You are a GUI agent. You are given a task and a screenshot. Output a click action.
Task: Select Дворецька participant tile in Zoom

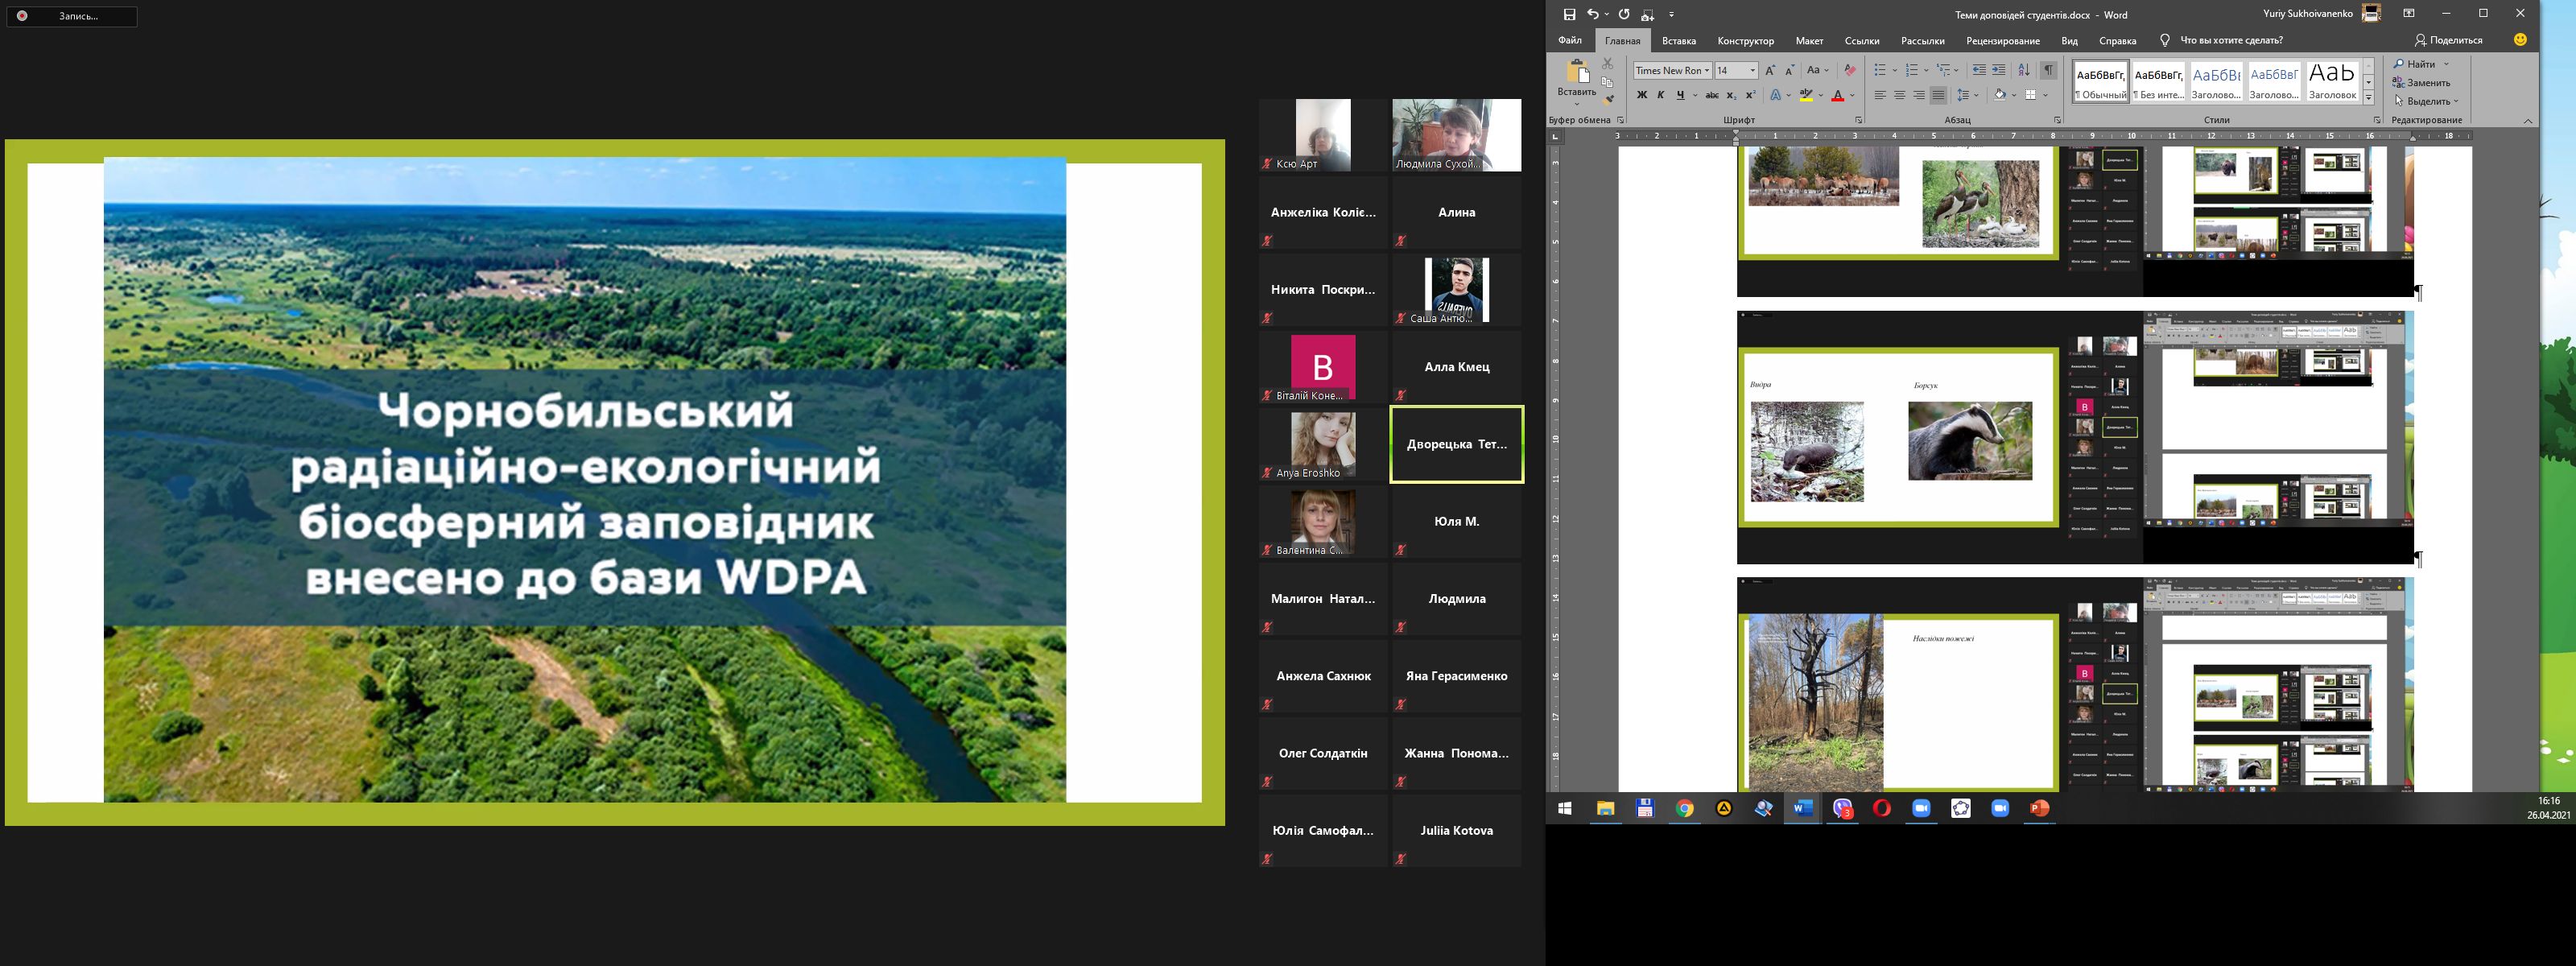point(1456,444)
